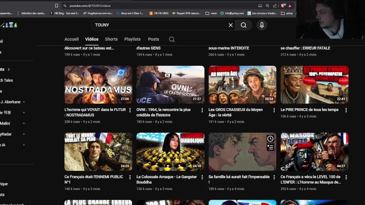Image resolution: width=365 pixels, height=205 pixels.
Task: Open the Paquet NTB nature... bookmark
Action: (186, 13)
